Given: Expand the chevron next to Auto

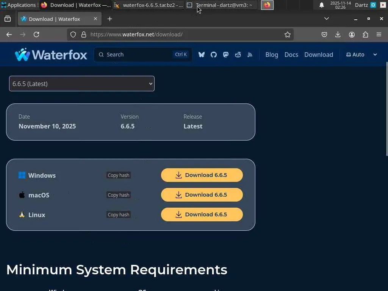Looking at the screenshot, I should click(x=375, y=55).
